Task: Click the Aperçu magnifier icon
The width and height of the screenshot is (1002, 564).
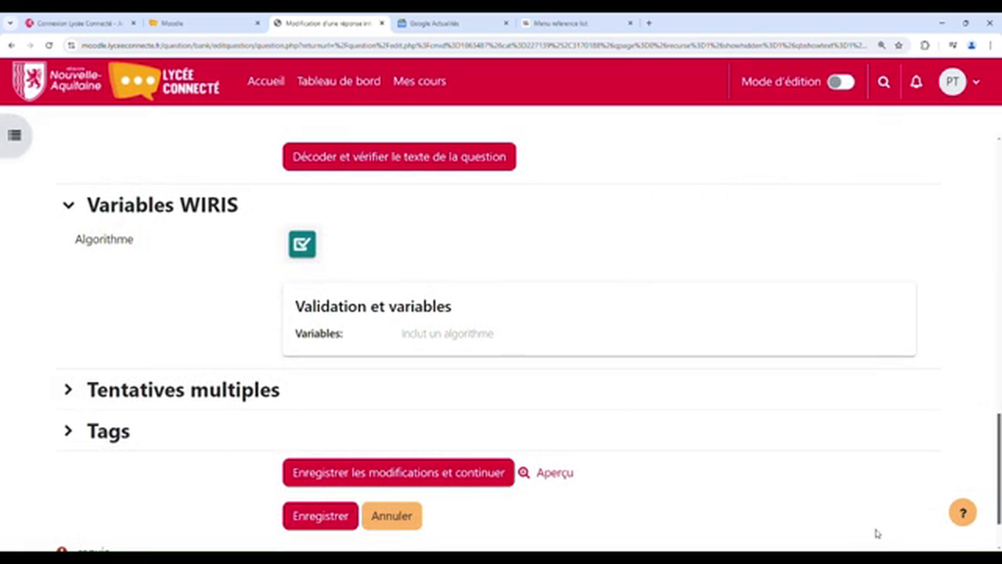Action: point(524,472)
